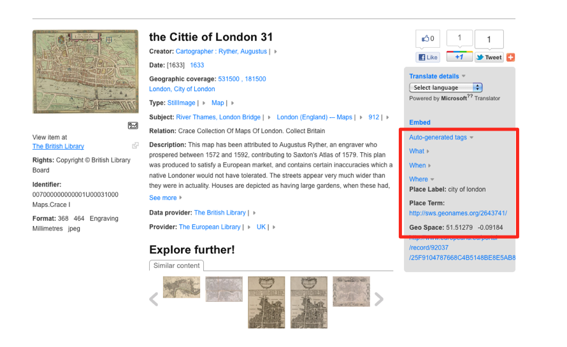Click previous arrow in similar content carousel

coord(154,299)
